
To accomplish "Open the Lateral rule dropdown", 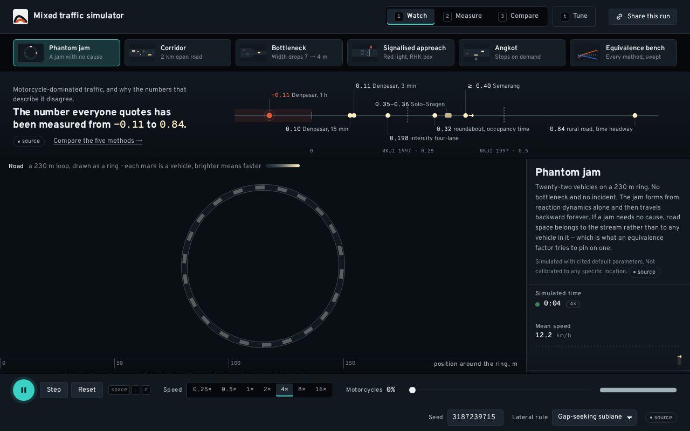I will tap(594, 417).
